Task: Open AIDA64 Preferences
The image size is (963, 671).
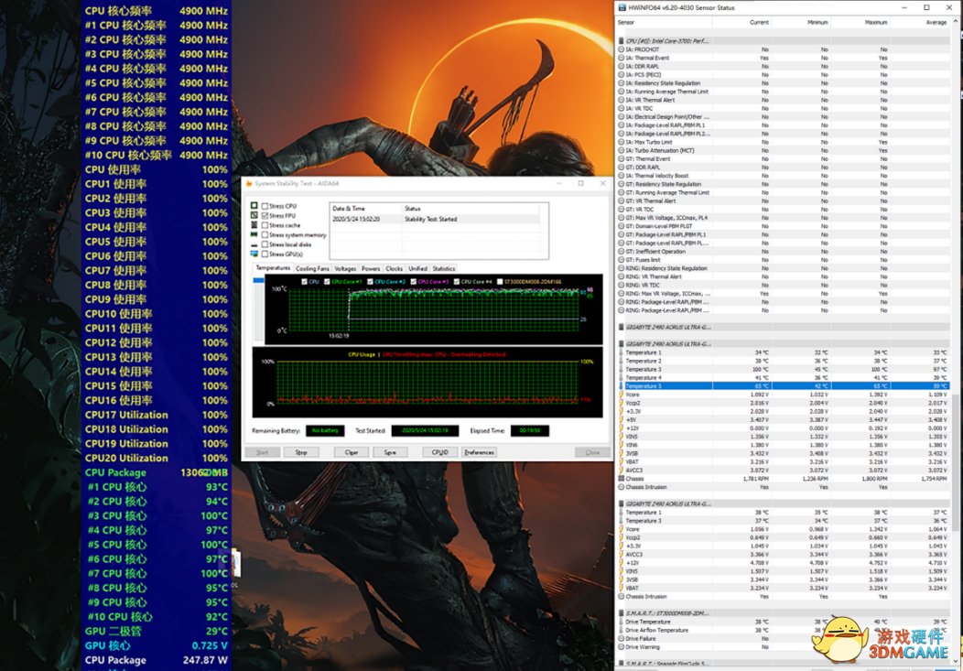Action: point(479,452)
